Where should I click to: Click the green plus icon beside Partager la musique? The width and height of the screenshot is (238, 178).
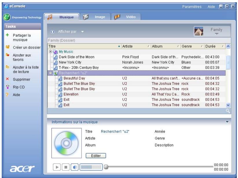[x=7, y=35]
